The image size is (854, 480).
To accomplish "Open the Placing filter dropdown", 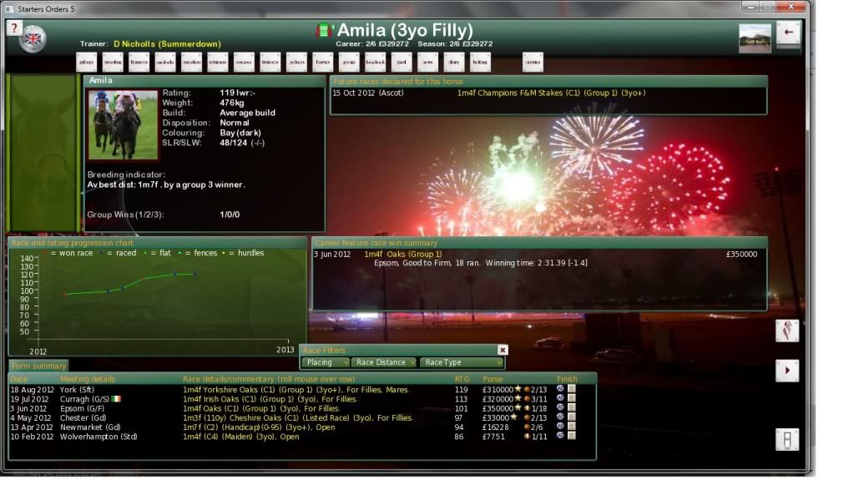I will [x=325, y=362].
